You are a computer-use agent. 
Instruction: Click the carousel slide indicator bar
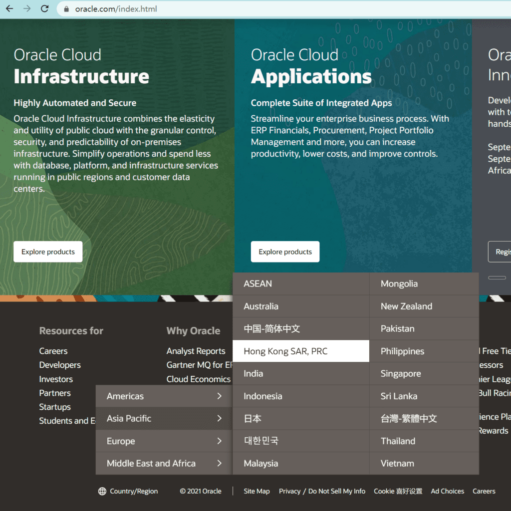[497, 277]
